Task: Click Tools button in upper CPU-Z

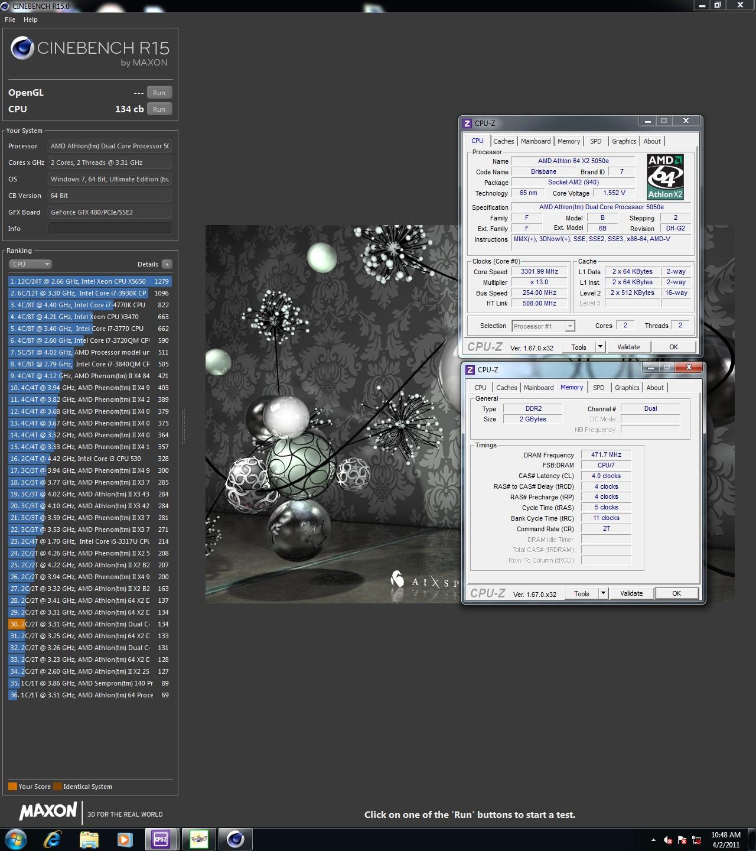Action: [x=579, y=347]
